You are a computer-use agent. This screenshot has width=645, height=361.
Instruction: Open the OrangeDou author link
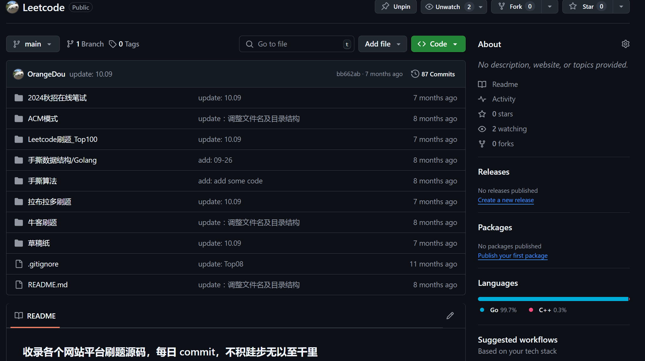46,74
